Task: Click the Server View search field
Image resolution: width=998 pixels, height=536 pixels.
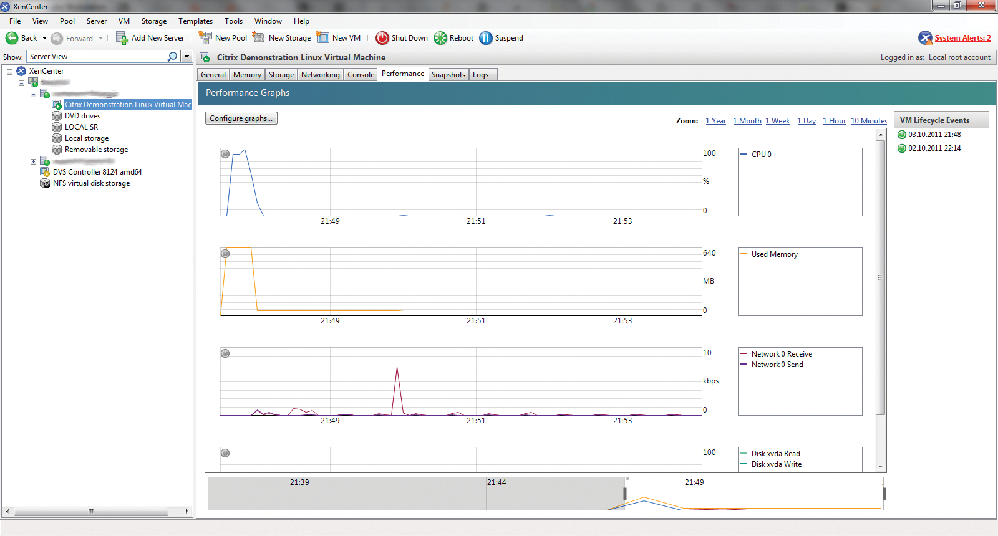Action: [97, 57]
